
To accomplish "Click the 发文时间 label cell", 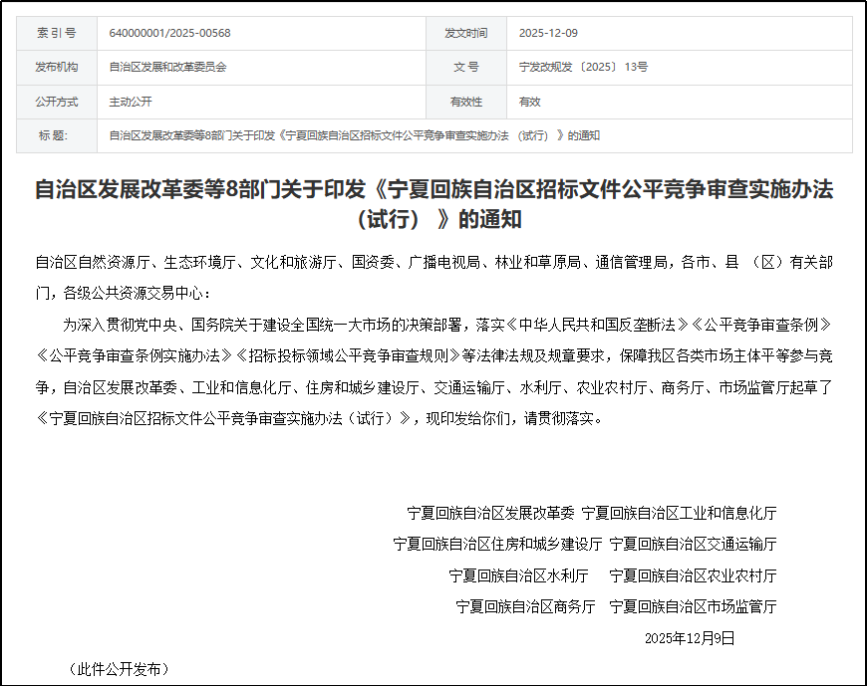I will 466,34.
